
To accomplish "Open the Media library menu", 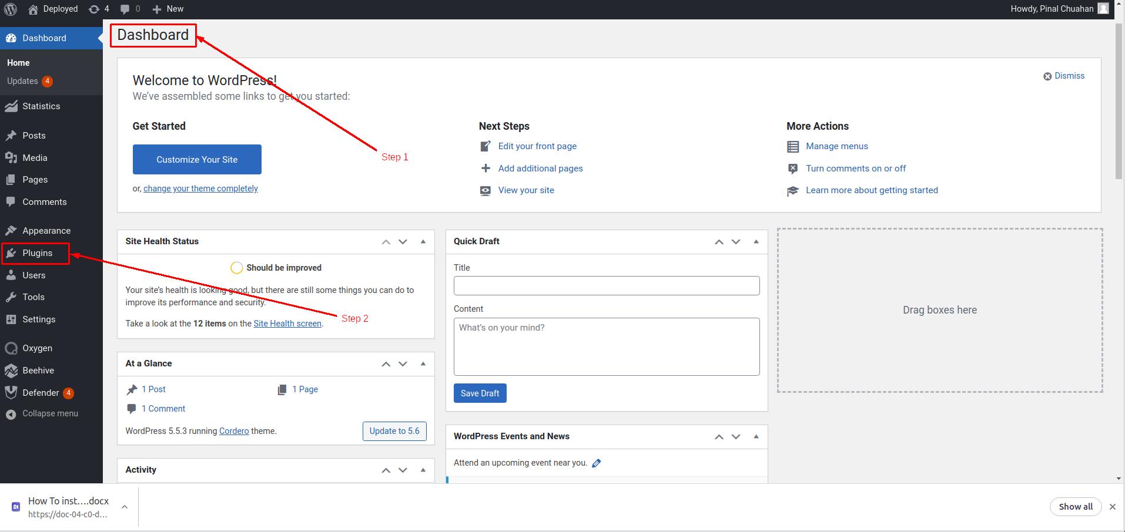I will pyautogui.click(x=51, y=158).
